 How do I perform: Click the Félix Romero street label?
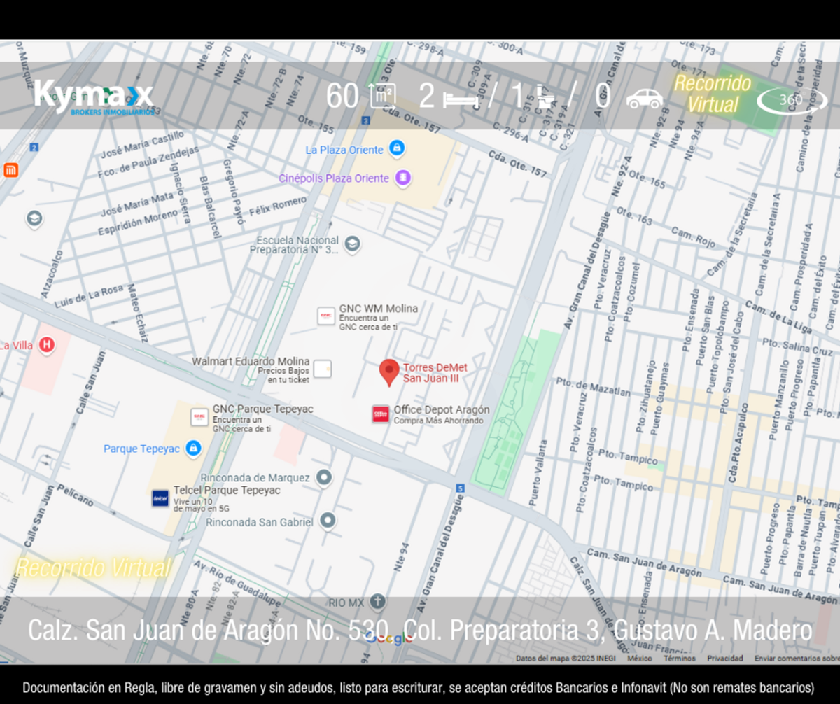pos(278,205)
